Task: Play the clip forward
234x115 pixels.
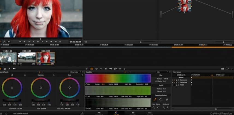Action: tap(42, 42)
